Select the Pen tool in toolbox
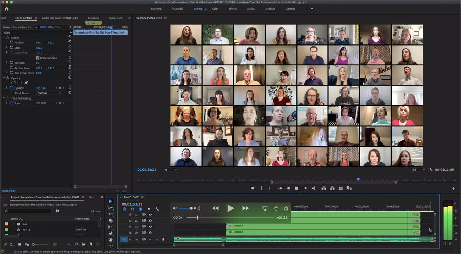Viewport: 461px width, 254px height. pos(111,234)
